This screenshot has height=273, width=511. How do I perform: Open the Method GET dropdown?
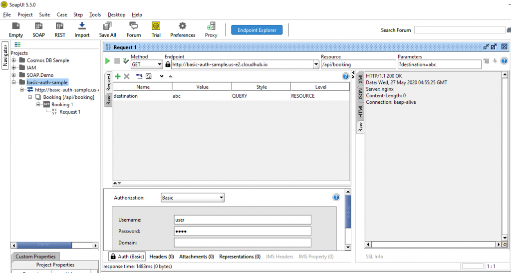point(146,64)
